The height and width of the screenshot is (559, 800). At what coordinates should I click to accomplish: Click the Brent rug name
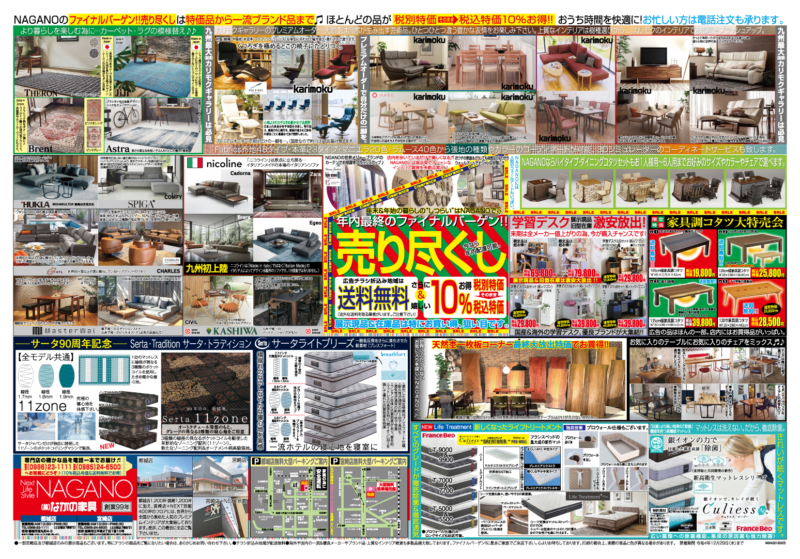[41, 149]
